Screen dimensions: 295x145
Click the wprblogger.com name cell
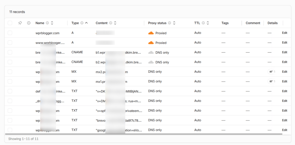(48, 33)
